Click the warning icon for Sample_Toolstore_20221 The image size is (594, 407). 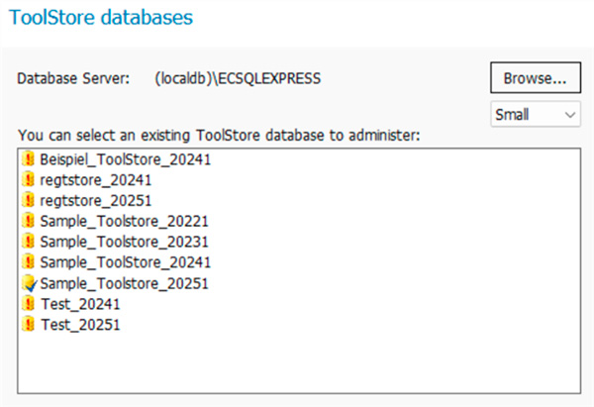click(29, 221)
